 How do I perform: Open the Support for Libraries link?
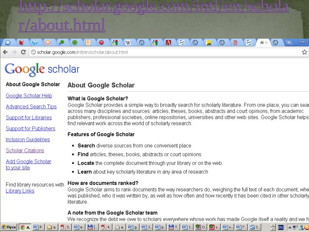[x=29, y=118]
